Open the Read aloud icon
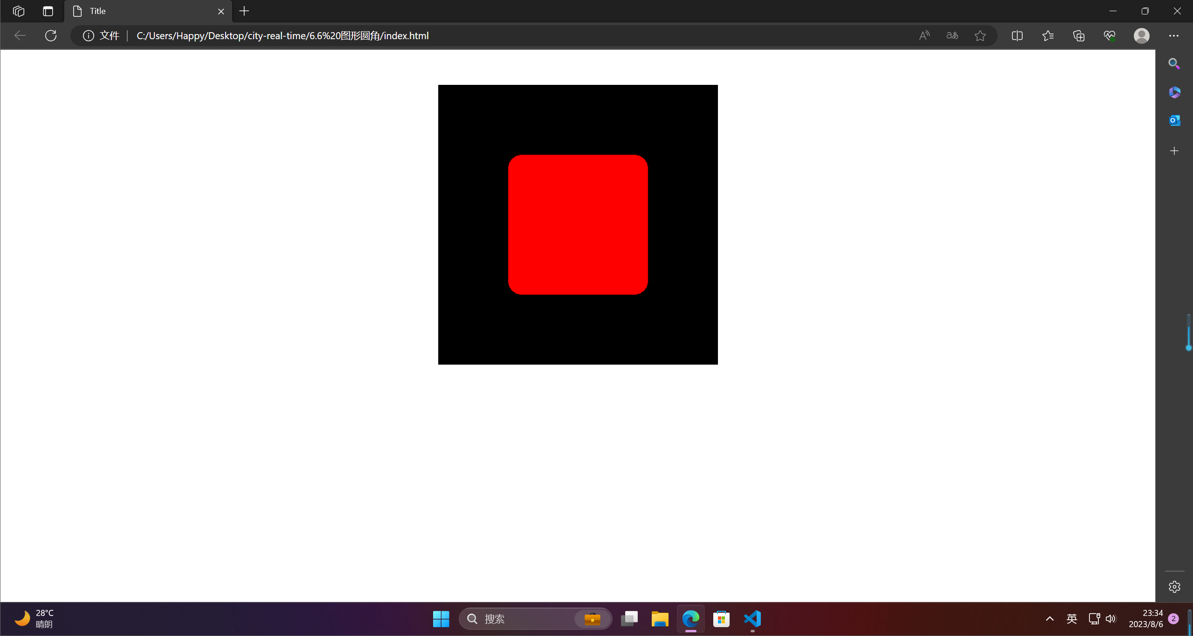1193x636 pixels. [x=924, y=35]
